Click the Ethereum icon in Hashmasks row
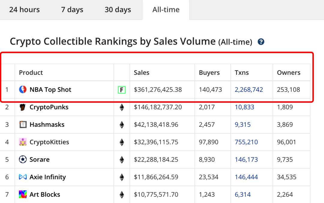Image resolution: width=324 pixels, height=203 pixels. point(122,125)
